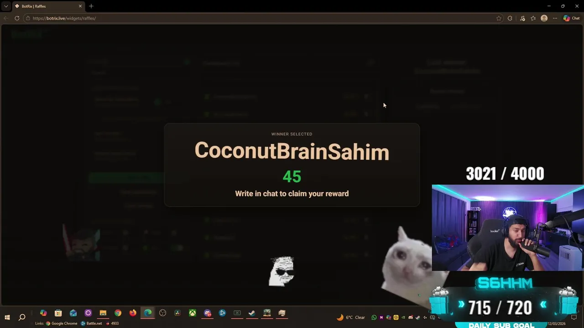The image size is (584, 328).
Task: Switch to Microsoft Edge on taskbar
Action: [148, 313]
